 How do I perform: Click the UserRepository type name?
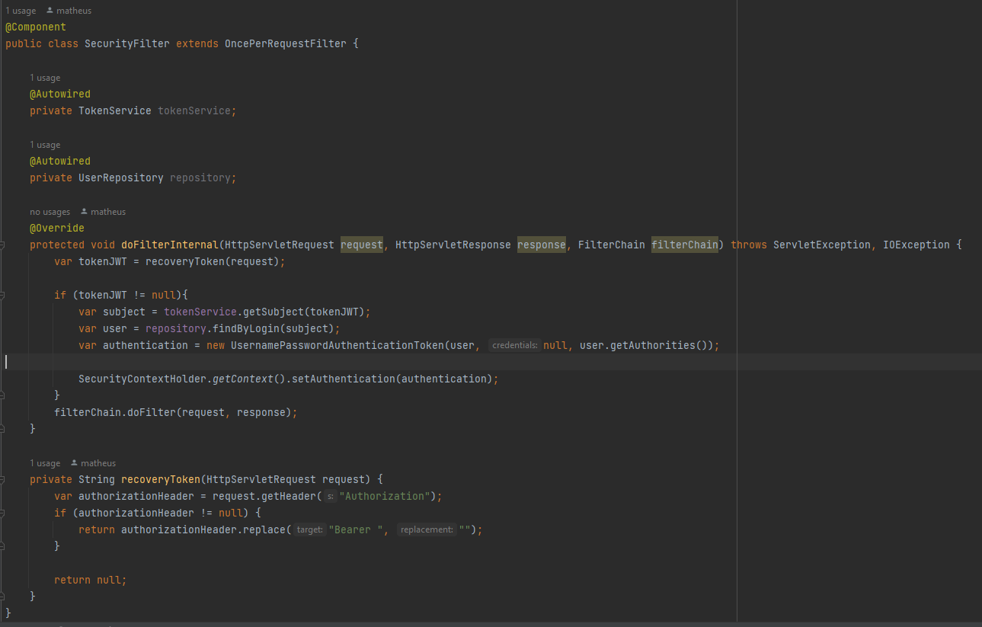coord(121,178)
